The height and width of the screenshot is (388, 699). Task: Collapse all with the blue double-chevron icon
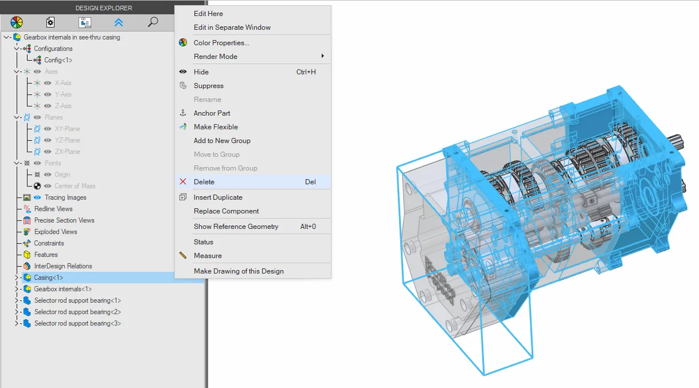pos(119,22)
